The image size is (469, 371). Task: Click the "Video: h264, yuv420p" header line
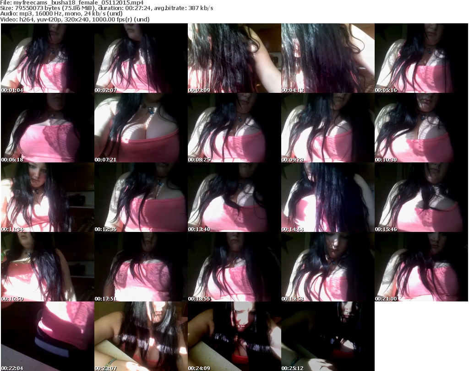pos(75,19)
